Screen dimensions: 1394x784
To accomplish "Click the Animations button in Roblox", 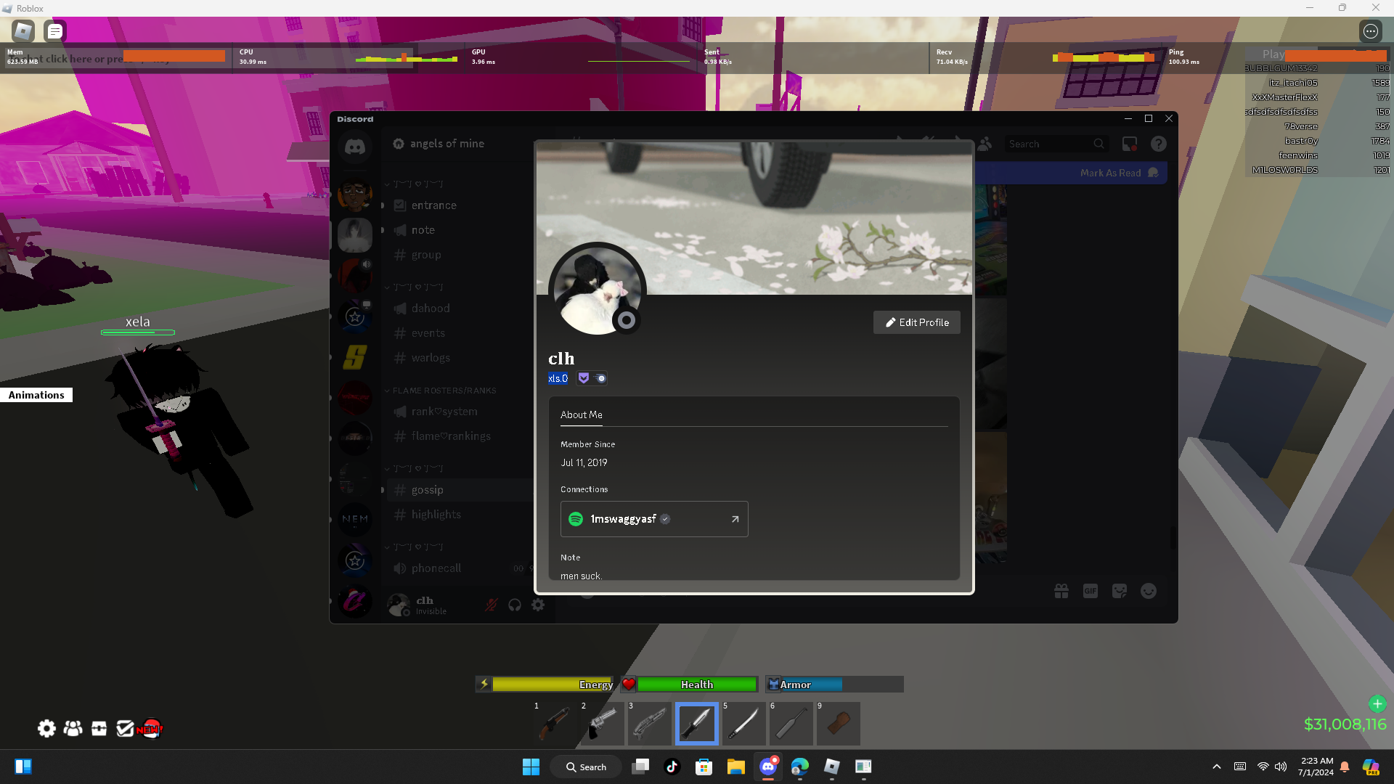I will point(36,395).
